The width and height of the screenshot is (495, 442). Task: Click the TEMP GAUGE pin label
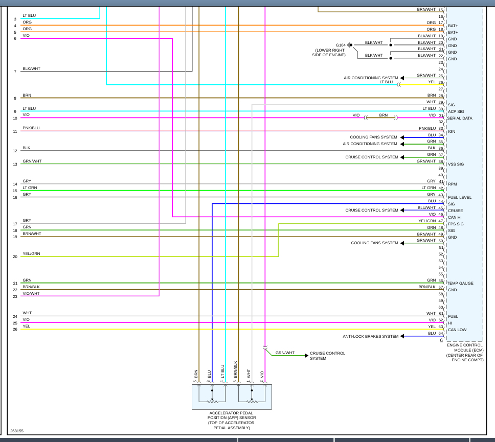tap(460, 283)
